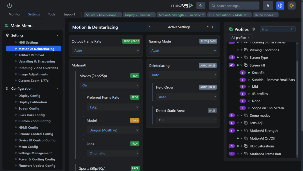Open the Output Frame Rate dropdown
The width and height of the screenshot is (303, 171).
106,51
